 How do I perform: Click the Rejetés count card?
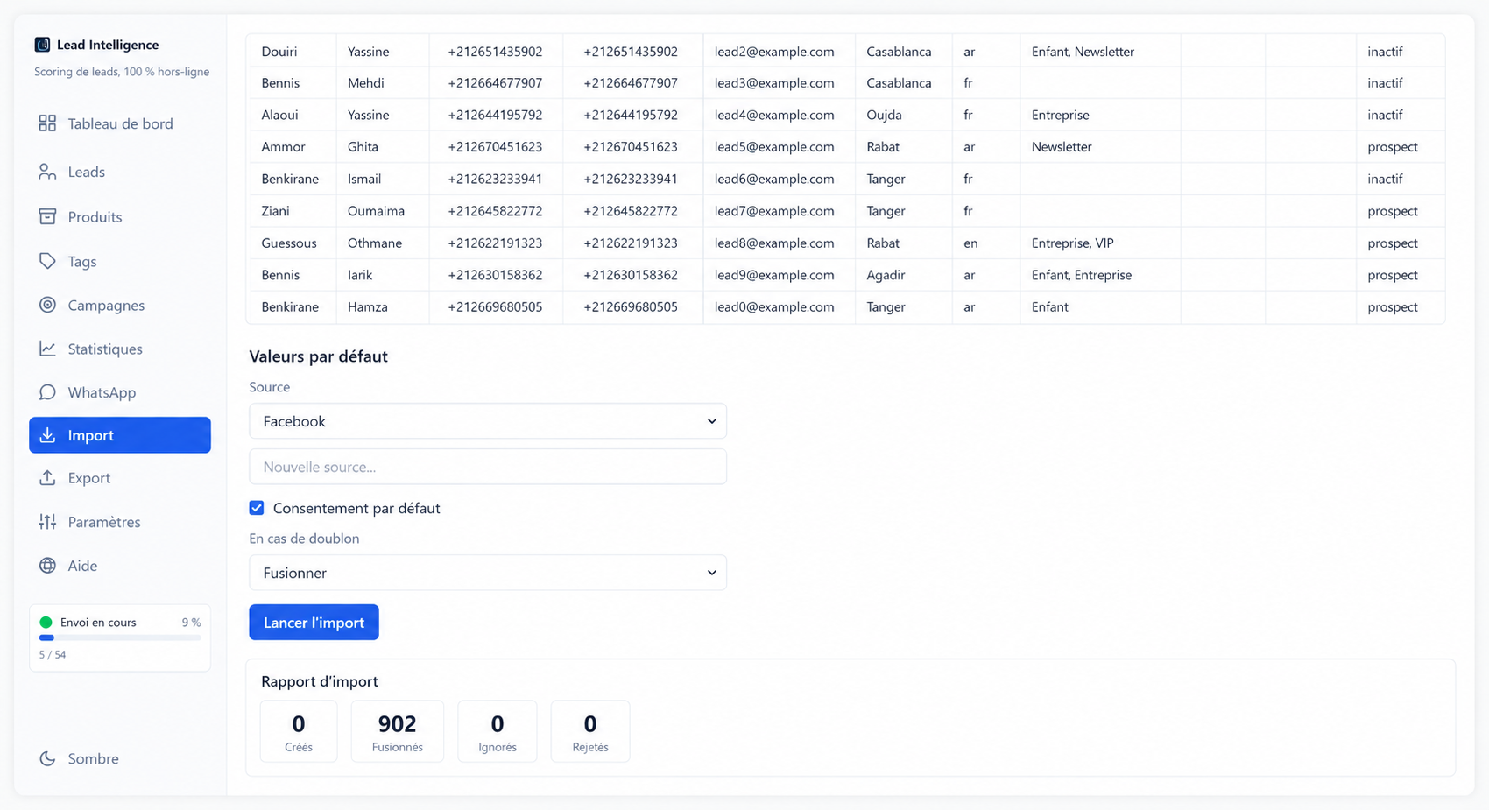point(590,731)
